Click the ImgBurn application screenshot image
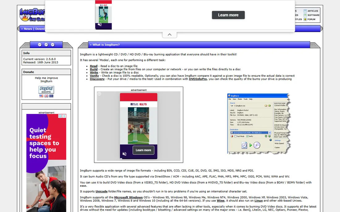Image resolution: width=340 pixels, height=212 pixels. (259, 124)
